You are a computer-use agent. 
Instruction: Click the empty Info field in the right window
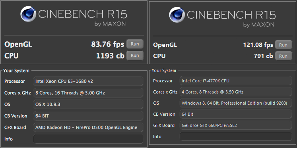pyautogui.click(x=236, y=136)
